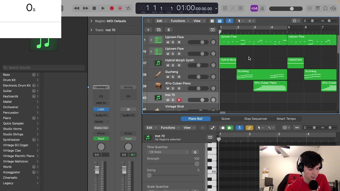Adjust the master volume slider in control bar
340x191 pixels.
click(286, 9)
